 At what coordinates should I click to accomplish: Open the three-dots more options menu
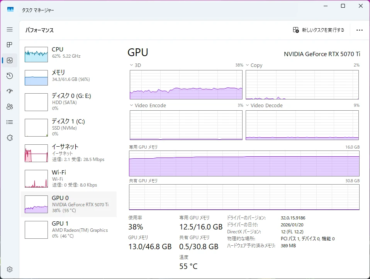tap(360, 30)
